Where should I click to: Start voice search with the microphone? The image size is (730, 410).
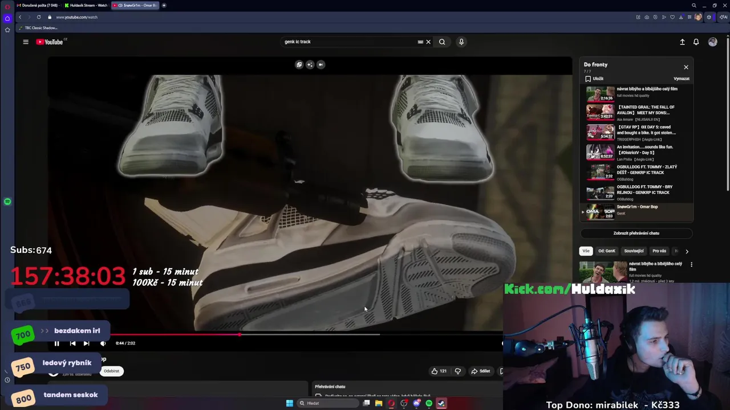461,42
